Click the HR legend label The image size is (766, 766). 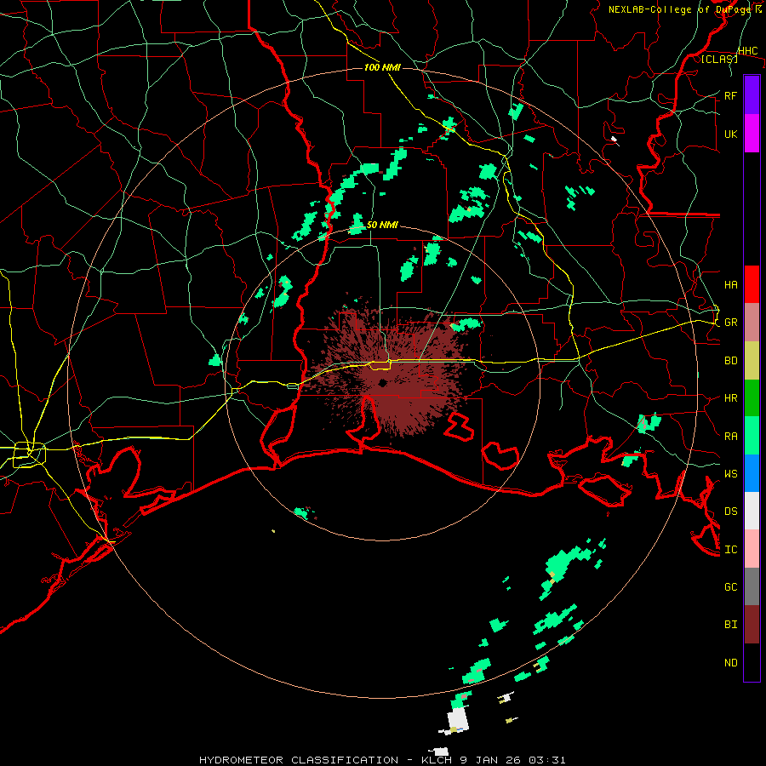[x=731, y=398]
